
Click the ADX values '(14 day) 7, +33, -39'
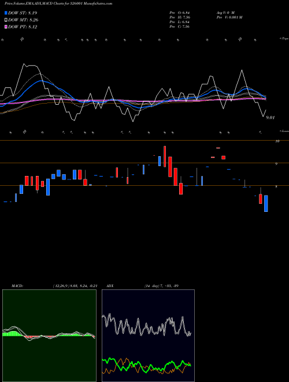coord(161,286)
